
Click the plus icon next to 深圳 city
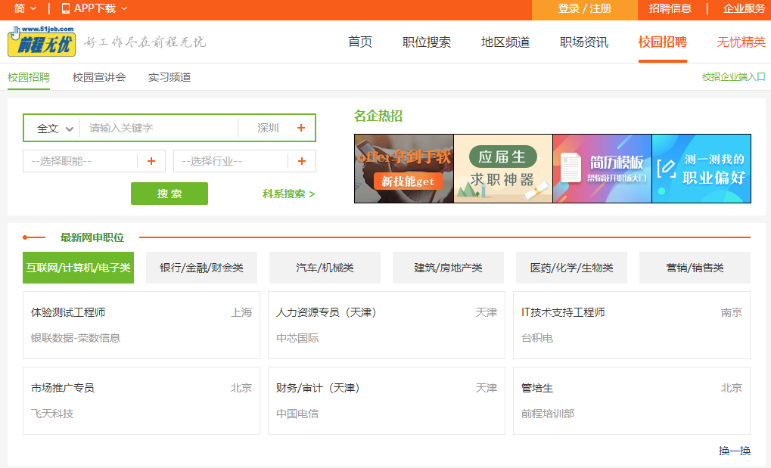point(301,127)
